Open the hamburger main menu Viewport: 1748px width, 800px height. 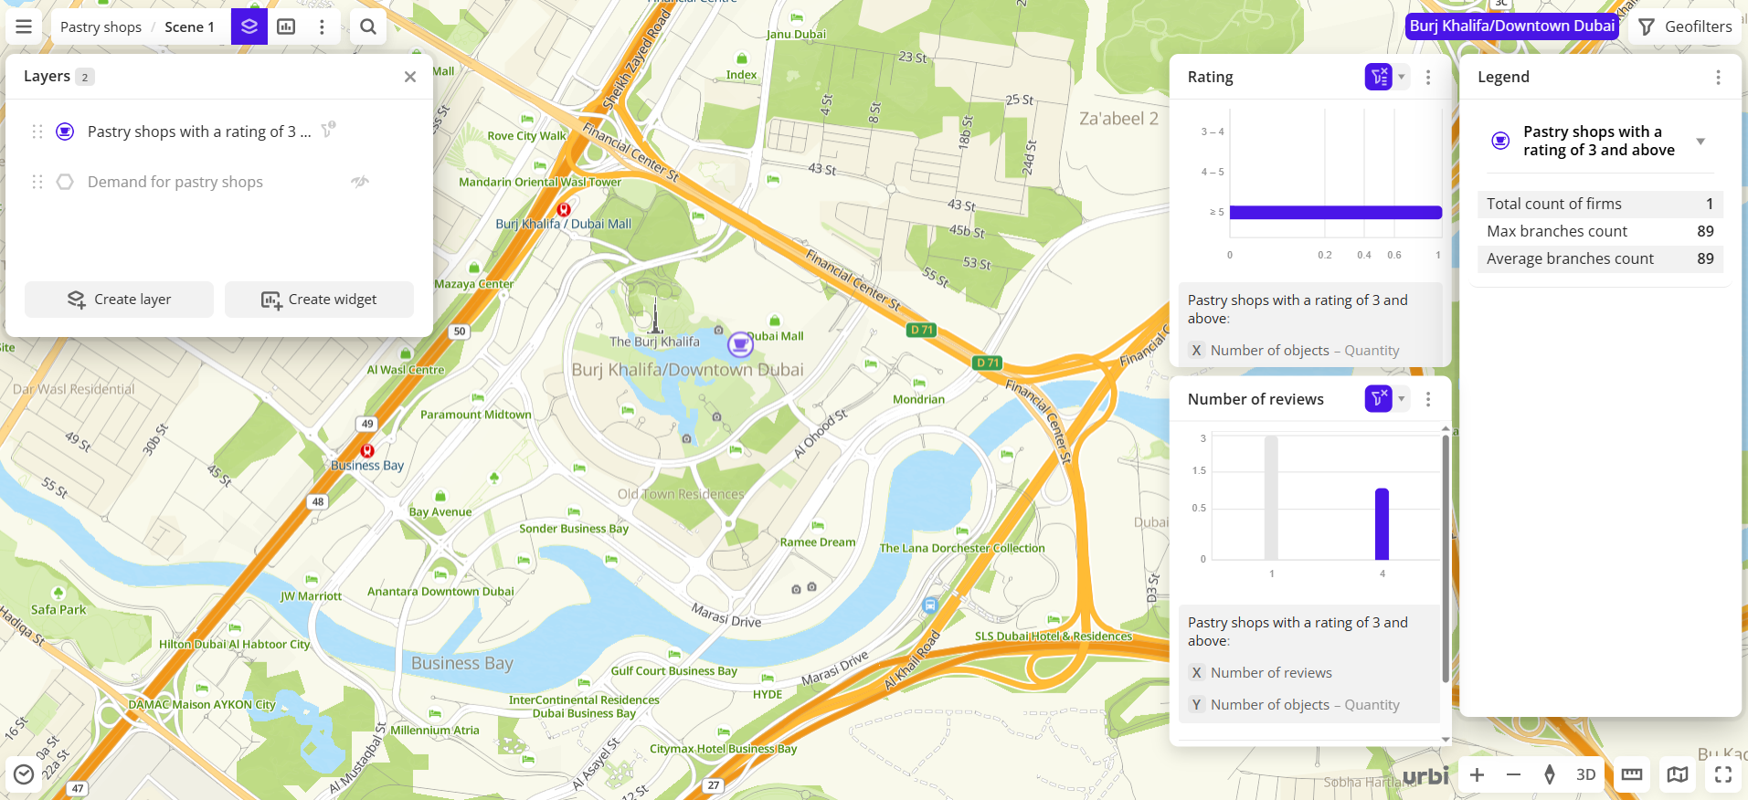click(x=24, y=26)
